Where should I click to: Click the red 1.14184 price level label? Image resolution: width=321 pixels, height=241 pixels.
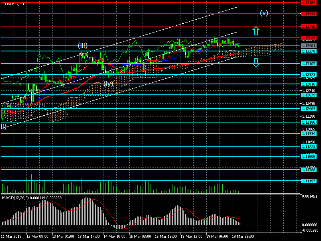click(309, 3)
